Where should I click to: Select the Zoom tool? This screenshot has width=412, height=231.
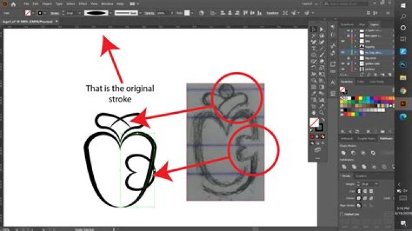point(322,113)
